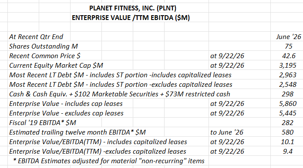Select LT debt value 2,963 including leases
Image resolution: width=303 pixels, height=168 pixels.
click(287, 75)
